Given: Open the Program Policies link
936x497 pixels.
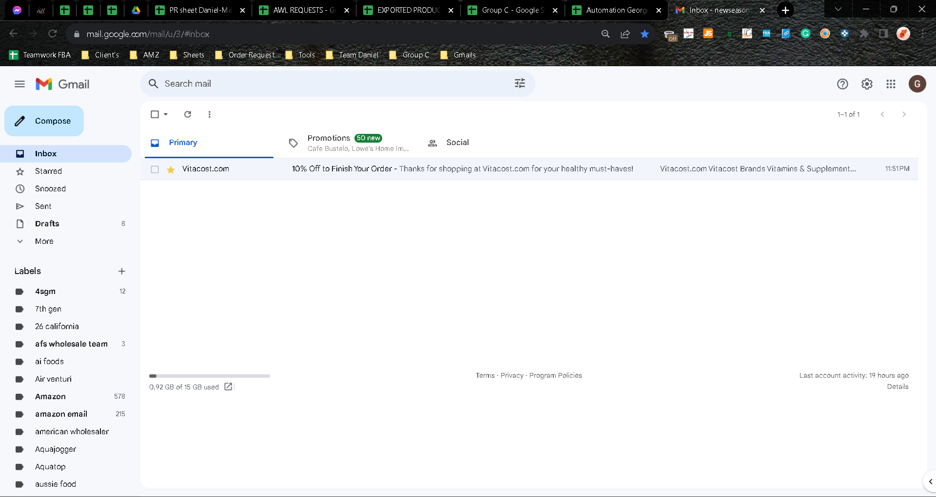Looking at the screenshot, I should (556, 375).
